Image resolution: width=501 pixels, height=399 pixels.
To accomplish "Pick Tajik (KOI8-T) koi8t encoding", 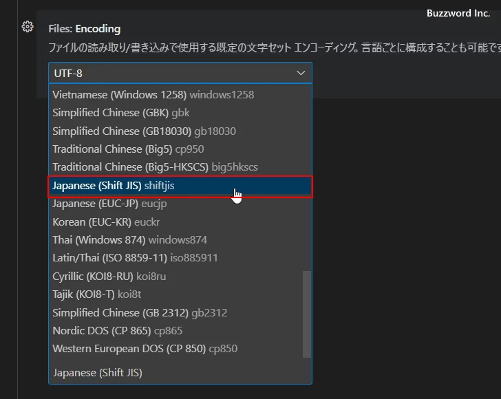I will point(96,294).
